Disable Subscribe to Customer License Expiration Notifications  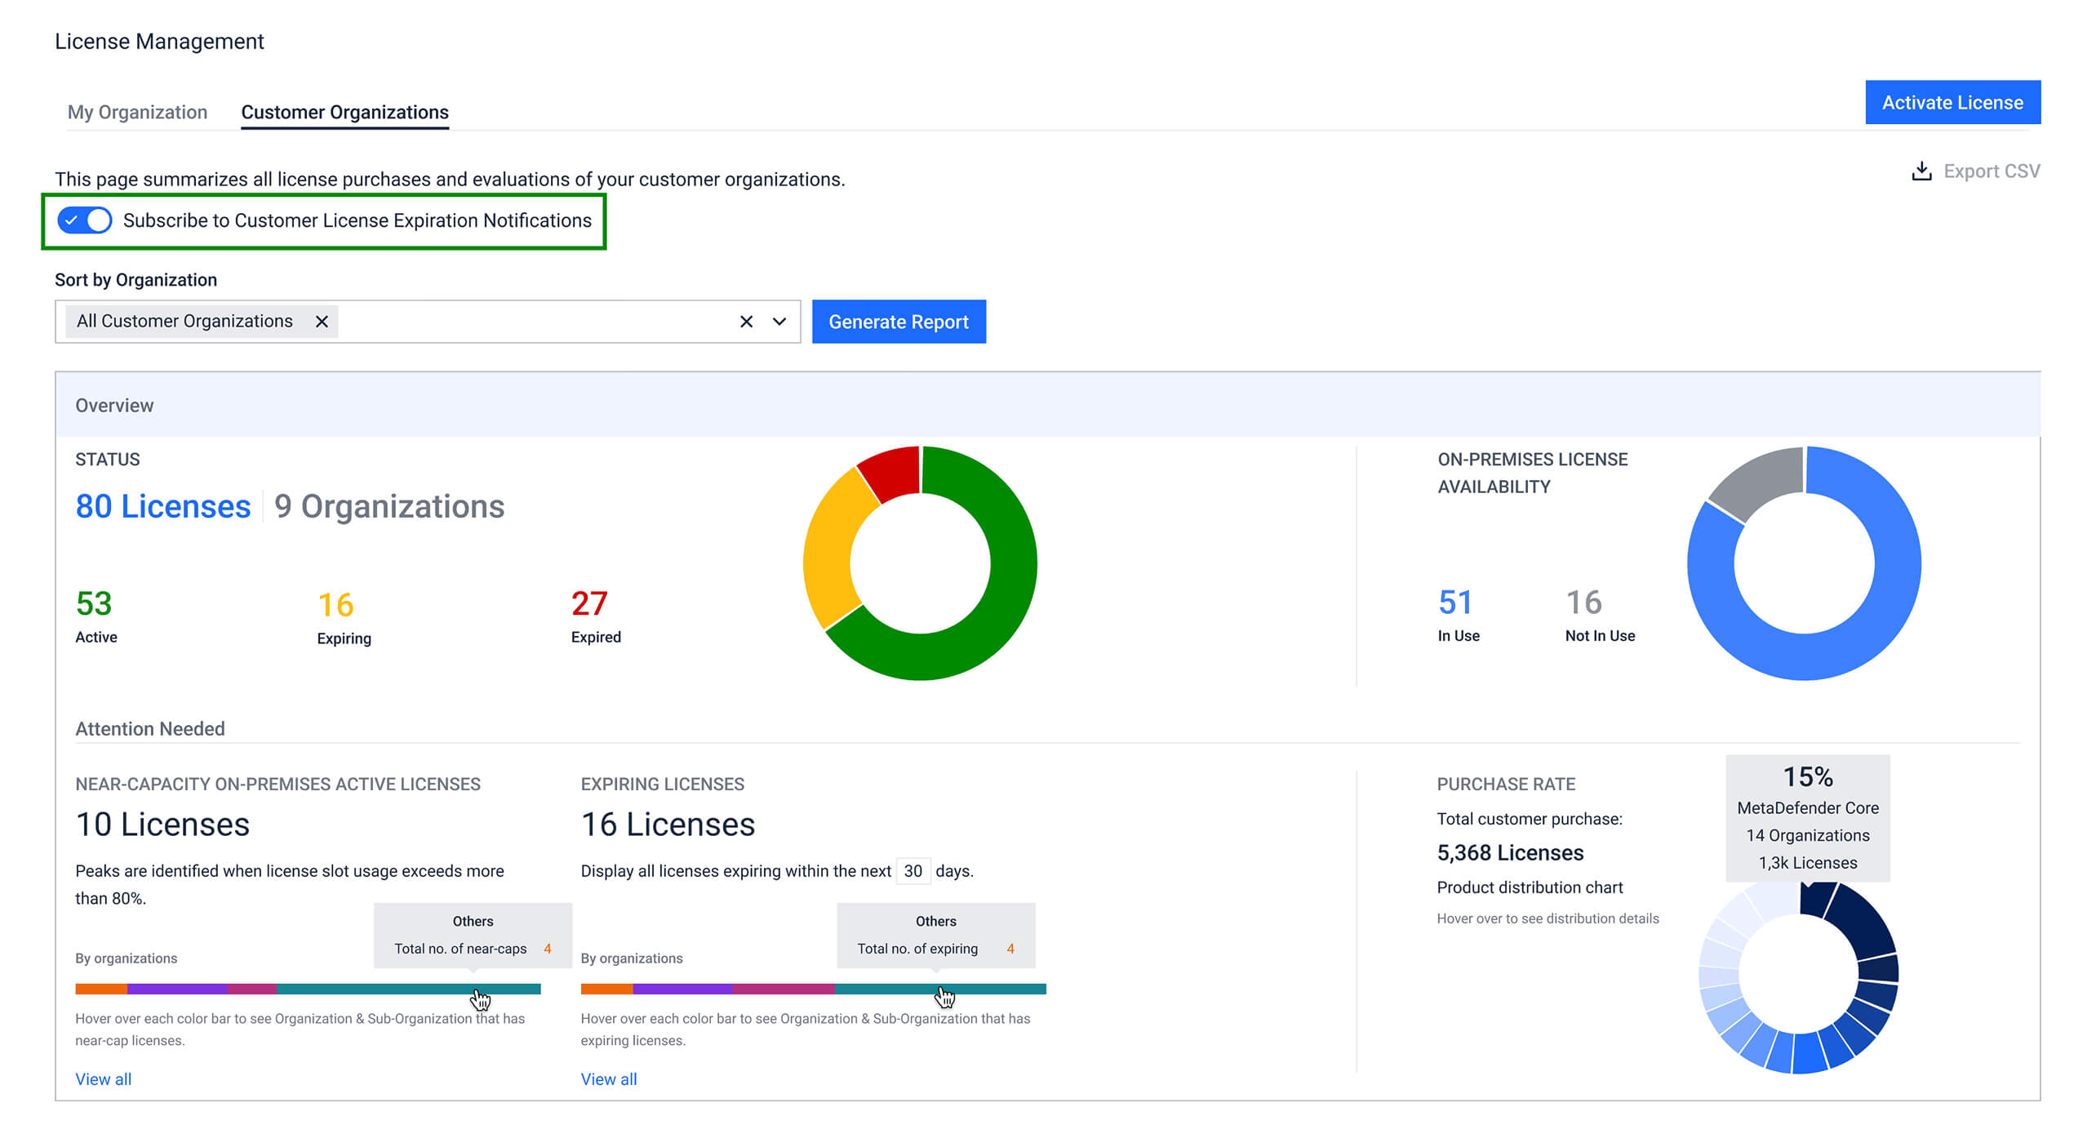84,220
